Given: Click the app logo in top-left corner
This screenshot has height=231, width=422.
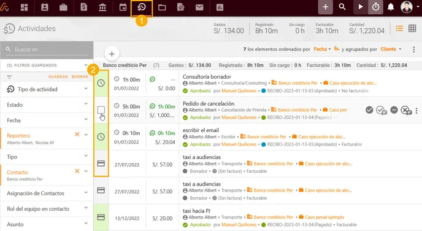Looking at the screenshot, I should (x=4, y=7).
